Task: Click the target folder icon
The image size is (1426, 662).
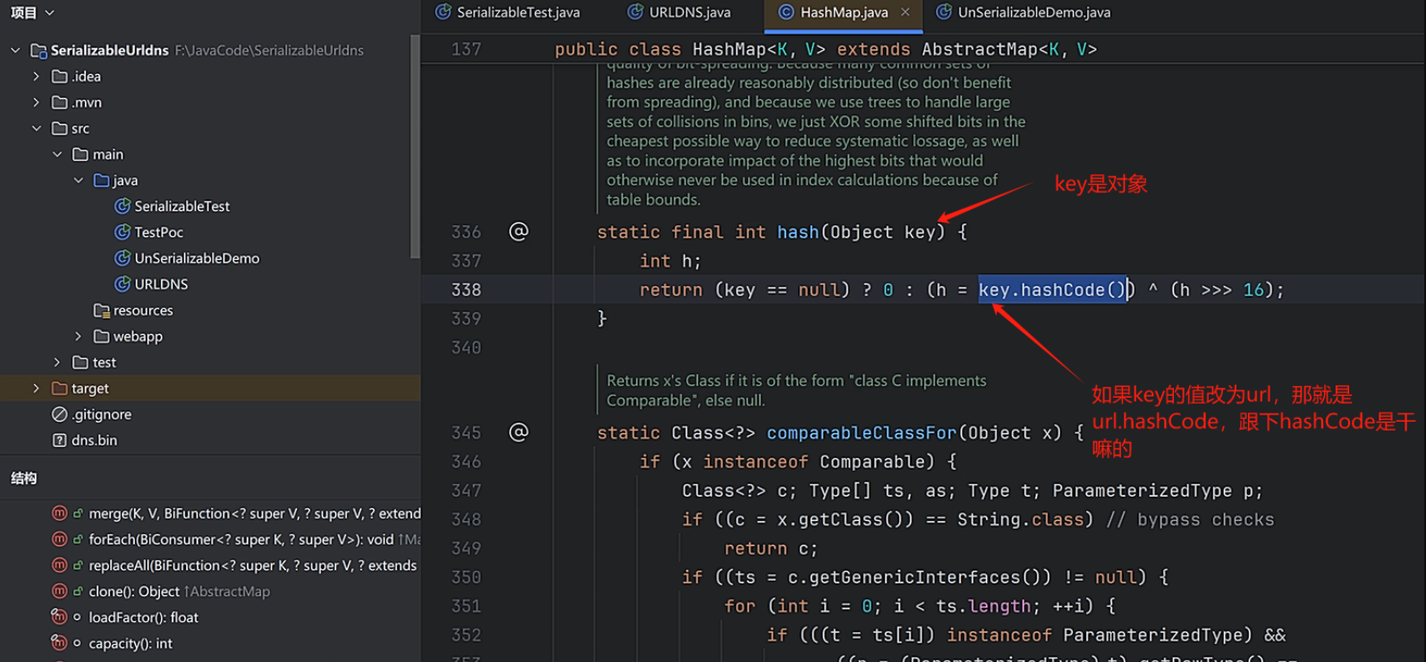Action: coord(60,389)
